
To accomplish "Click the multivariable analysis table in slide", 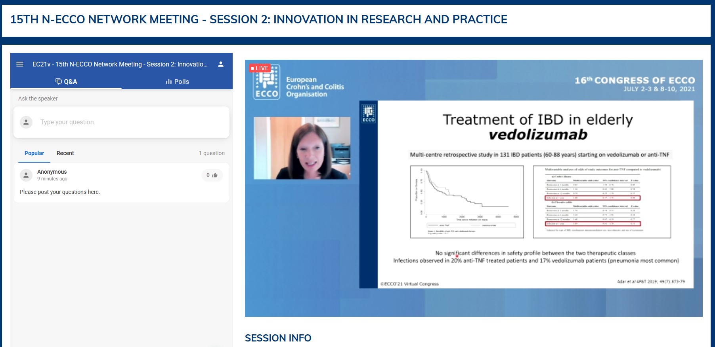I will (x=602, y=202).
